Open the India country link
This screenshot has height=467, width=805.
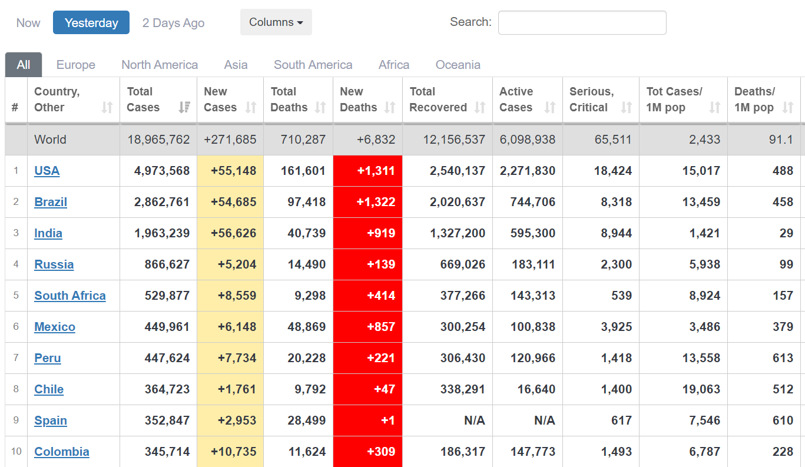pos(48,233)
